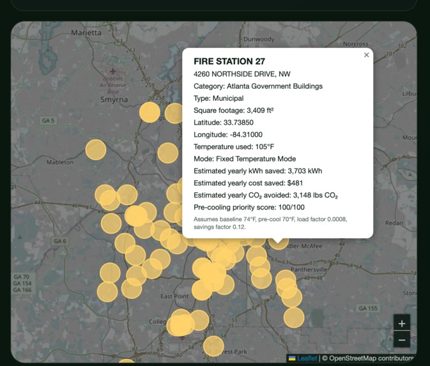Click Estimated yearly CO₂ avoided line

coord(265,195)
